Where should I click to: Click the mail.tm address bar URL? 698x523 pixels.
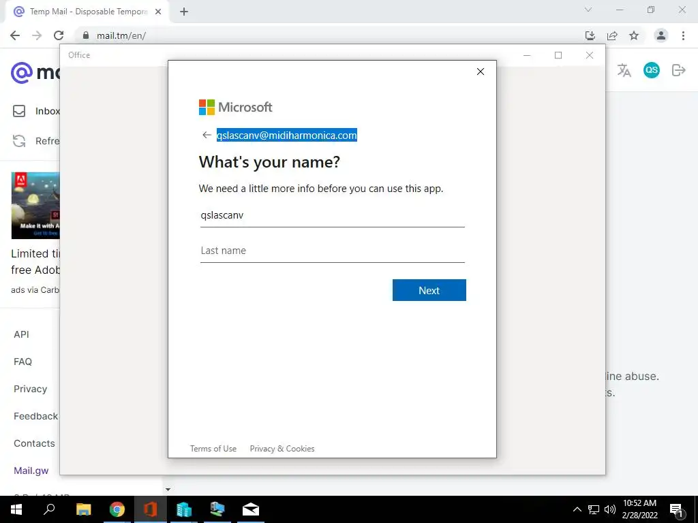(x=121, y=35)
